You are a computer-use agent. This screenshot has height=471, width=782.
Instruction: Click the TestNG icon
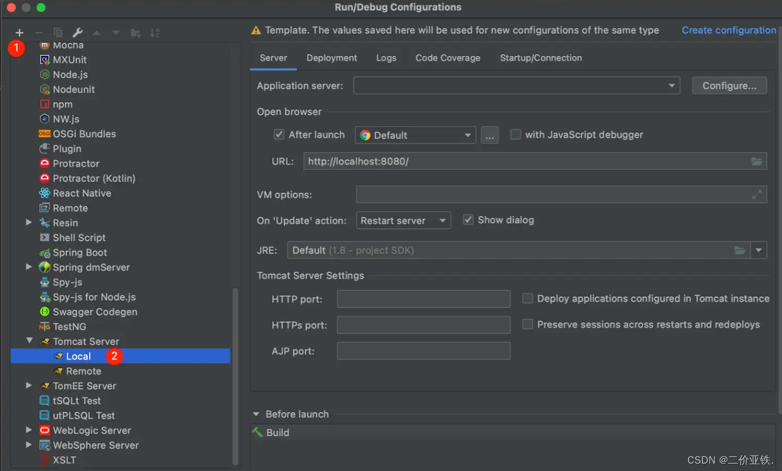45,327
